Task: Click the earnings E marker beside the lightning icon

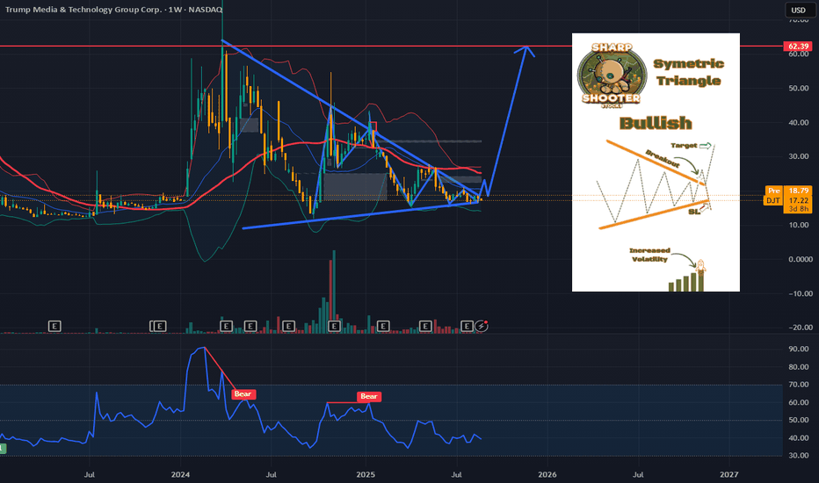Action: [467, 327]
